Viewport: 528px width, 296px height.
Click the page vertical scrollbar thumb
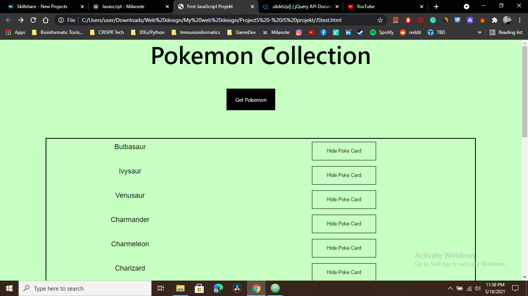pyautogui.click(x=525, y=91)
